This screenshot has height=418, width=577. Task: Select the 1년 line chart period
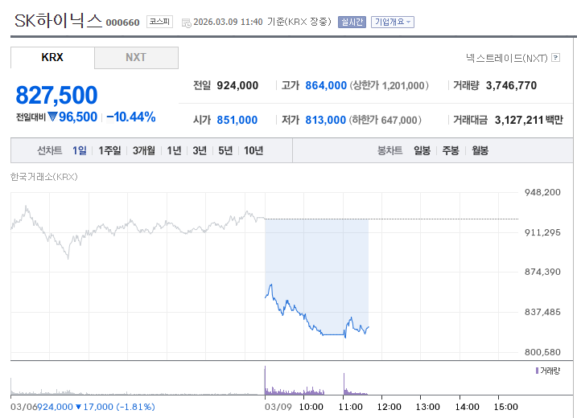click(174, 150)
